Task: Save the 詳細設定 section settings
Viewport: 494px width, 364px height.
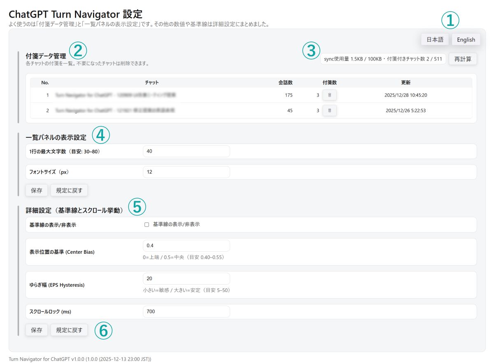Action: click(37, 330)
